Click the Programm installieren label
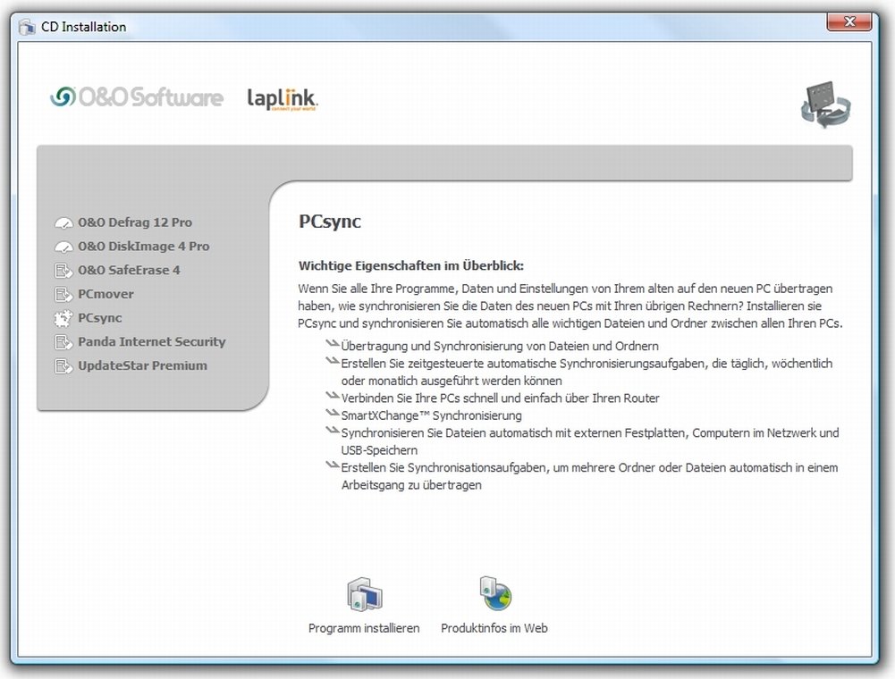 pos(364,628)
